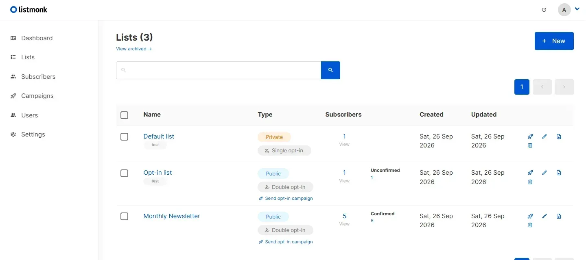
Task: Click pencil edit icon for Opt-in list
Action: pos(544,173)
